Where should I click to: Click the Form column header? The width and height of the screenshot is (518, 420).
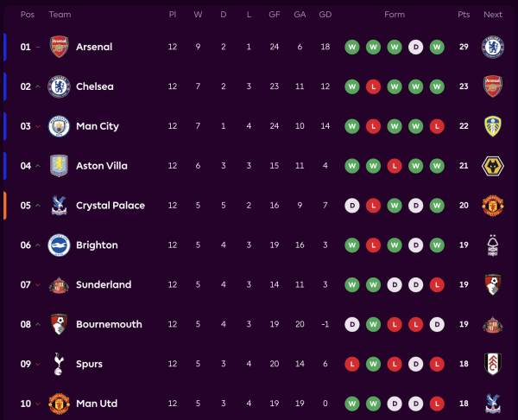(395, 15)
